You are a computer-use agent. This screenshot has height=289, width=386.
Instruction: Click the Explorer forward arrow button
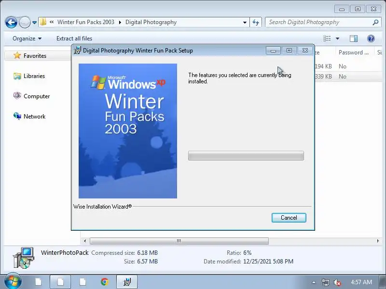tap(25, 23)
